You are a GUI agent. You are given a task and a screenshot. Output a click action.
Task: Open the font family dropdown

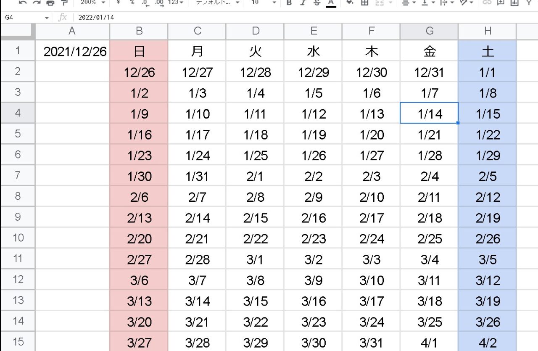click(216, 3)
